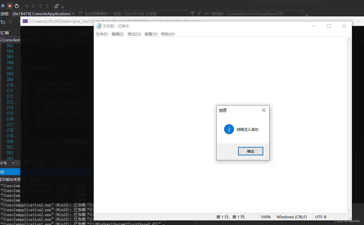Click the blue information icon in dialog
This screenshot has height=225, width=364.
pyautogui.click(x=229, y=129)
